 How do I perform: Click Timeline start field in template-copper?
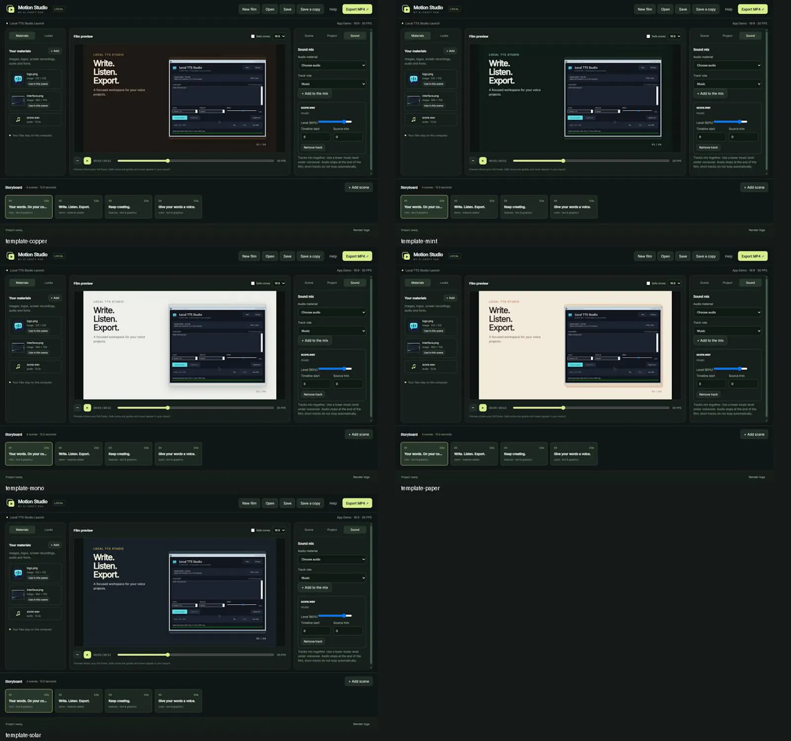(315, 137)
